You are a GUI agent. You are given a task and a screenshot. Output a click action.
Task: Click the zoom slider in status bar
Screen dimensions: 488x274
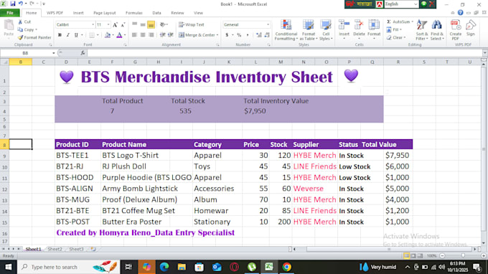(463, 255)
